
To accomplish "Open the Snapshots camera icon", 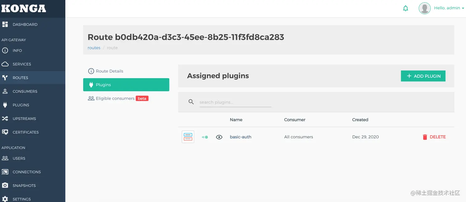I will (5, 185).
